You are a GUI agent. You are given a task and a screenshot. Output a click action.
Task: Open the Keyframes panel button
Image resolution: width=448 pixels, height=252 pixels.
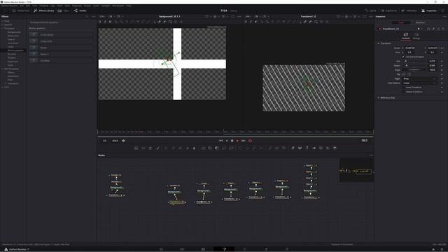click(x=389, y=10)
